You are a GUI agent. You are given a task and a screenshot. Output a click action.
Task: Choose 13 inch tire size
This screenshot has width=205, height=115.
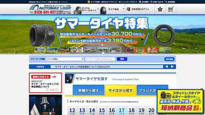[82, 111]
